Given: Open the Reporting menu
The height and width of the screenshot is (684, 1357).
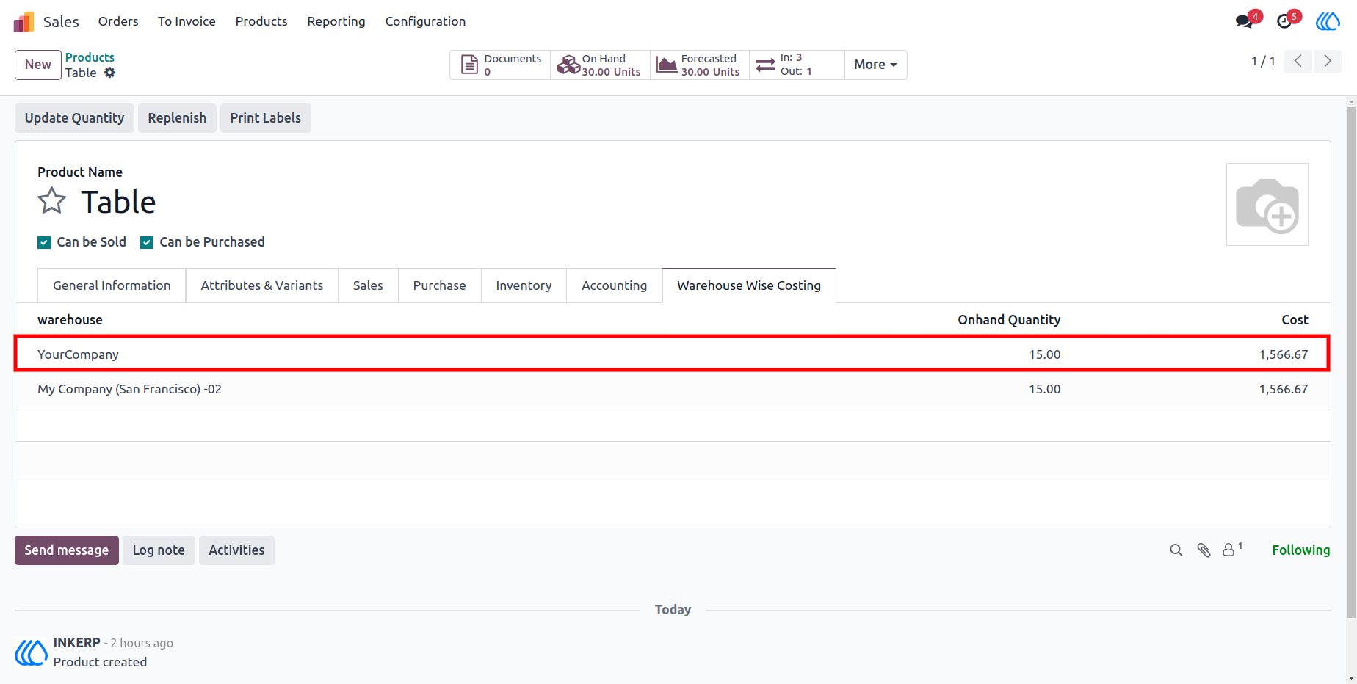Looking at the screenshot, I should 336,21.
